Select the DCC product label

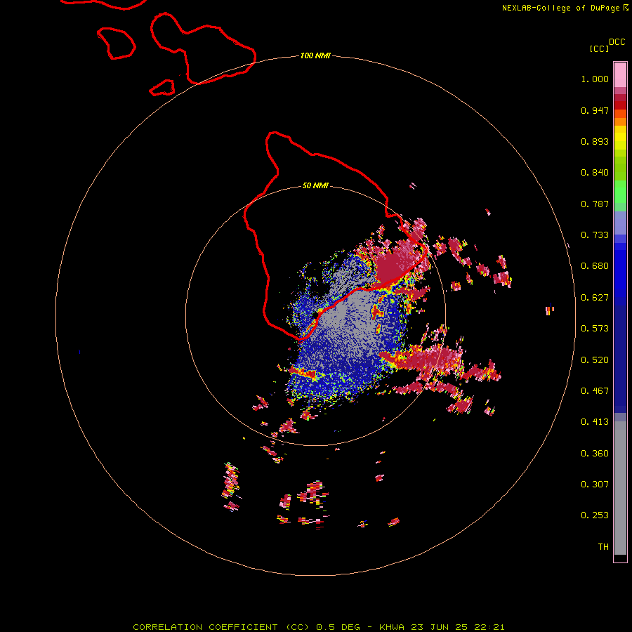tap(617, 42)
